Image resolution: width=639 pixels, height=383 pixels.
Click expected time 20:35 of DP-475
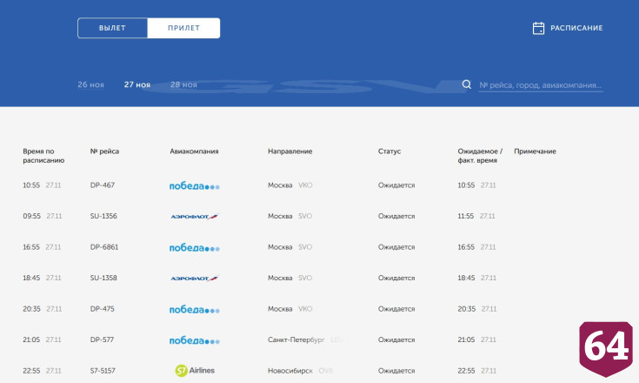click(x=467, y=309)
